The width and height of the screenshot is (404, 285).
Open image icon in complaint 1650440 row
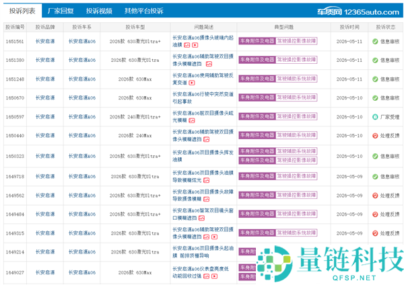coord(207,139)
